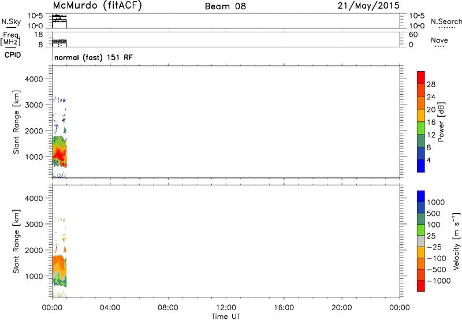
Task: Click the 18 label on frequency axis
Action: click(x=39, y=35)
